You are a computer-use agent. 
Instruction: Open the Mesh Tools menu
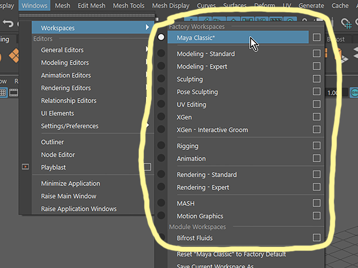129,6
